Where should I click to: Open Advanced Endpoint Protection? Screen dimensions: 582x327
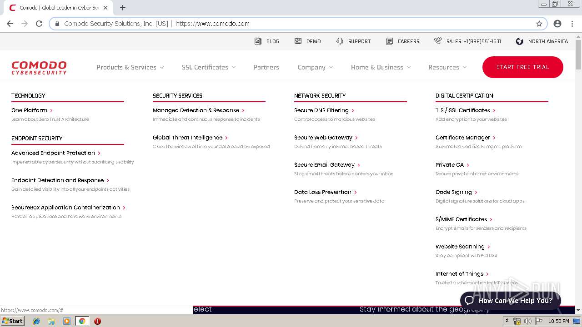click(x=53, y=153)
